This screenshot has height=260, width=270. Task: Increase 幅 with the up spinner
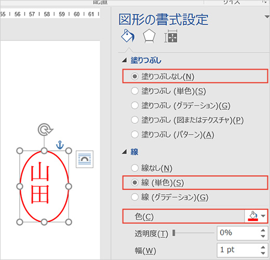coord(263,247)
